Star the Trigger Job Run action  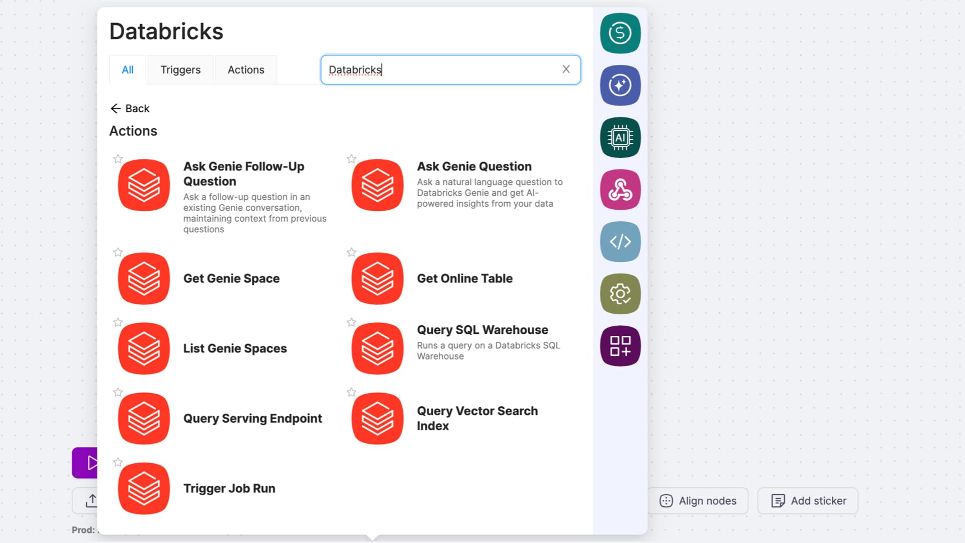(x=118, y=462)
